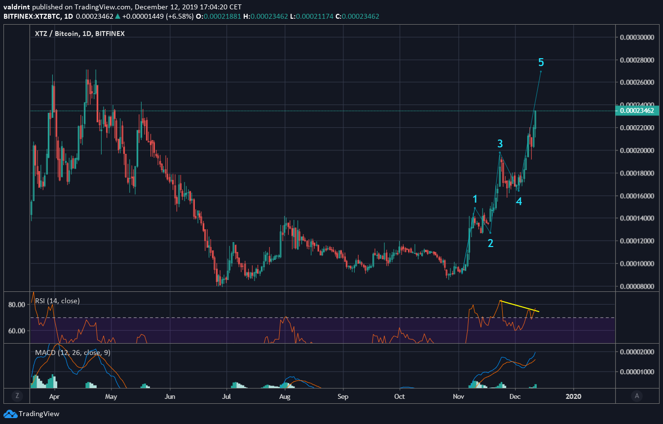Image resolution: width=663 pixels, height=424 pixels.
Task: Click the RSI (14, close) indicator label
Action: coord(56,300)
